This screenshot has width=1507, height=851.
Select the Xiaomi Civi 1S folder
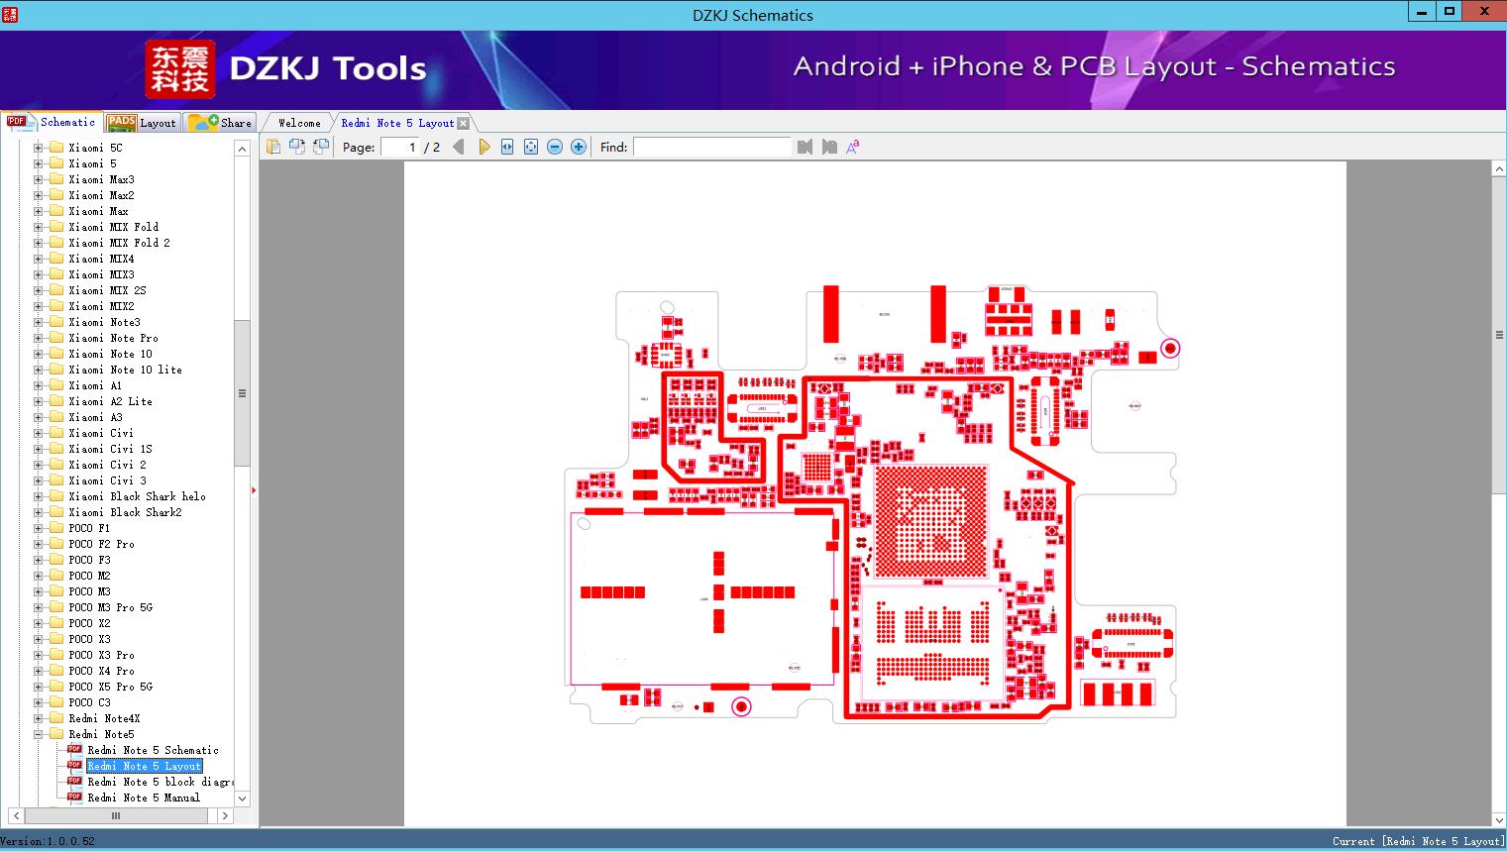pos(110,449)
